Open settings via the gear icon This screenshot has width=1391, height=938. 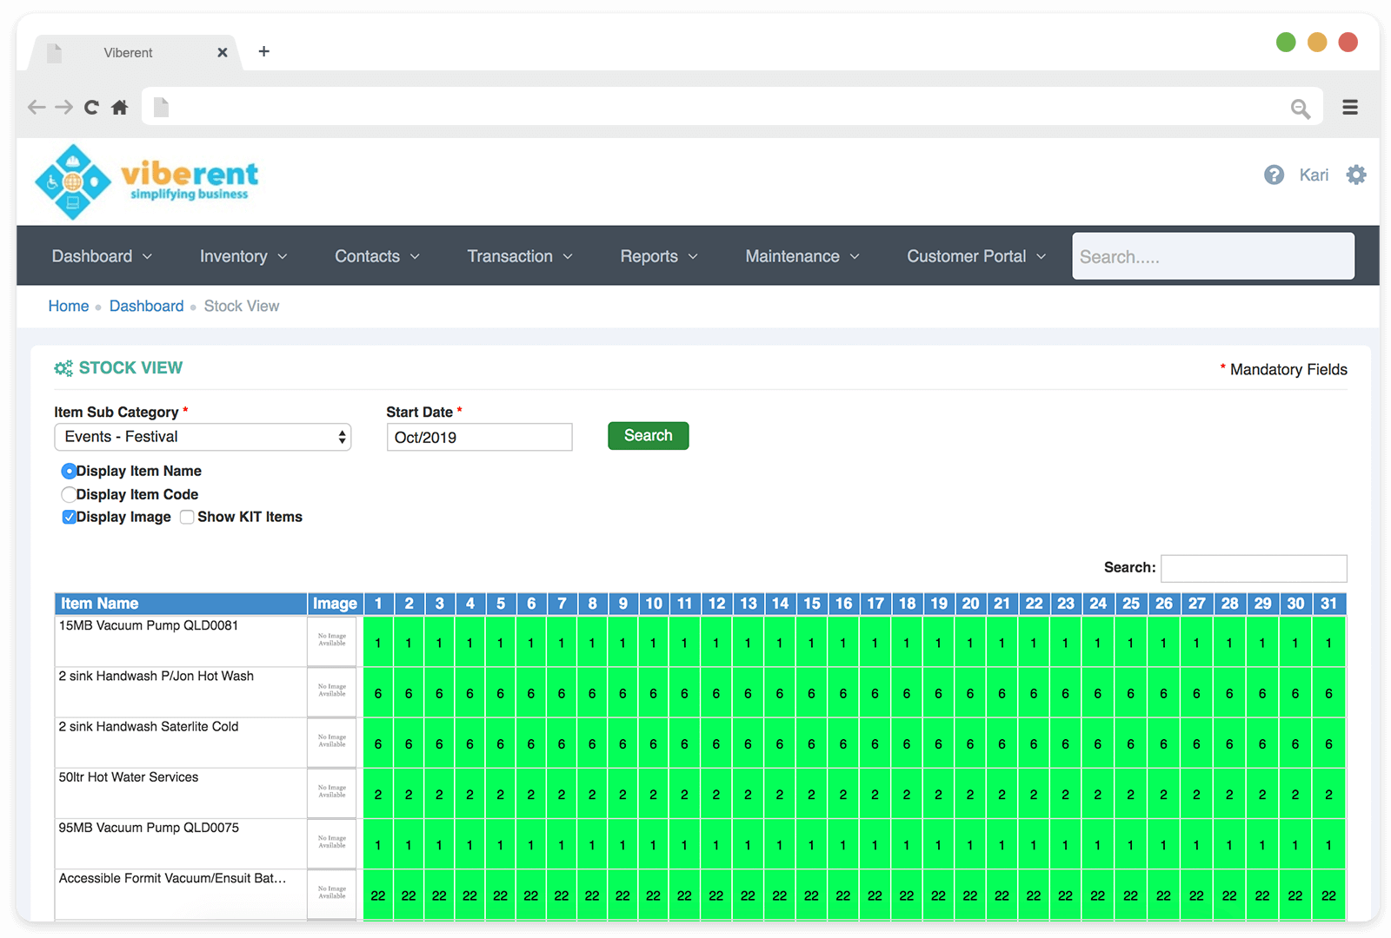[x=1355, y=175]
